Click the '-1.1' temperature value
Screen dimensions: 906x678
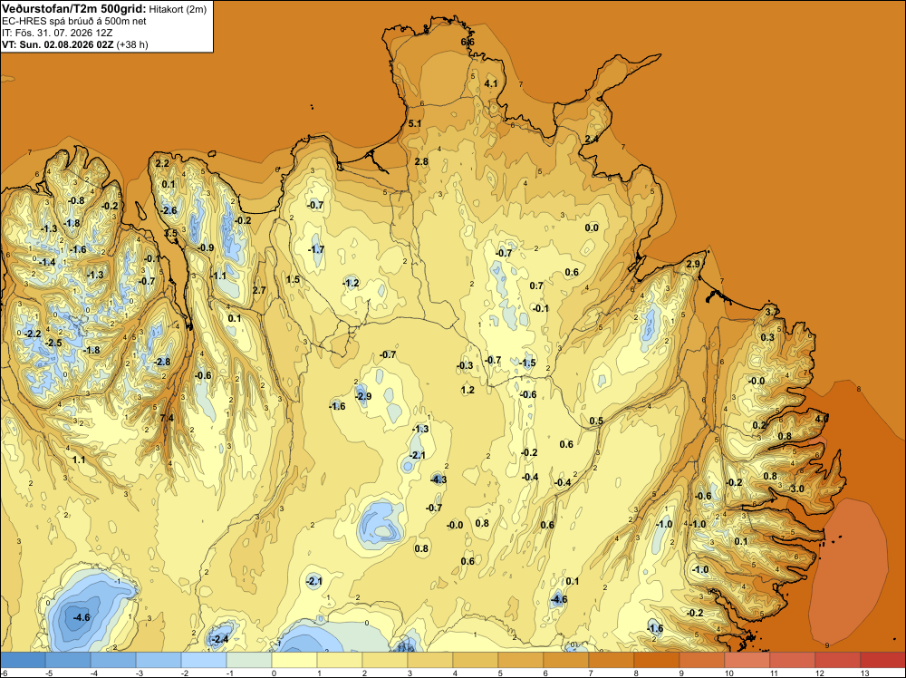(217, 276)
